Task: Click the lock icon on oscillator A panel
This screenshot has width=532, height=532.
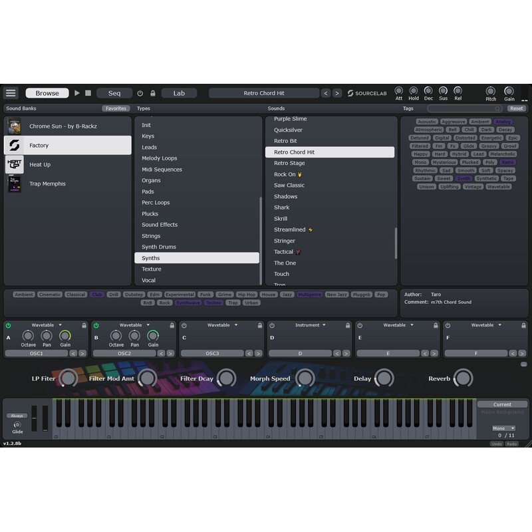Action: click(x=84, y=325)
